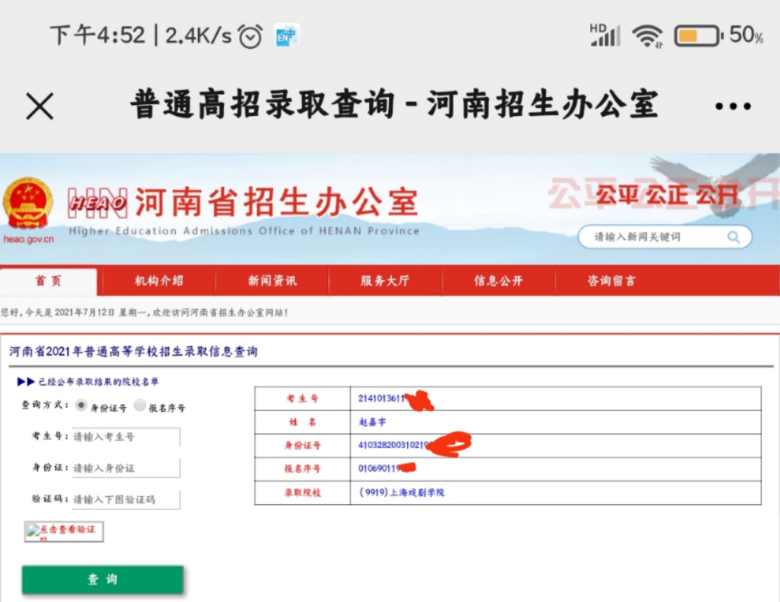Open the three-dot more options menu
The image size is (780, 602).
733,106
